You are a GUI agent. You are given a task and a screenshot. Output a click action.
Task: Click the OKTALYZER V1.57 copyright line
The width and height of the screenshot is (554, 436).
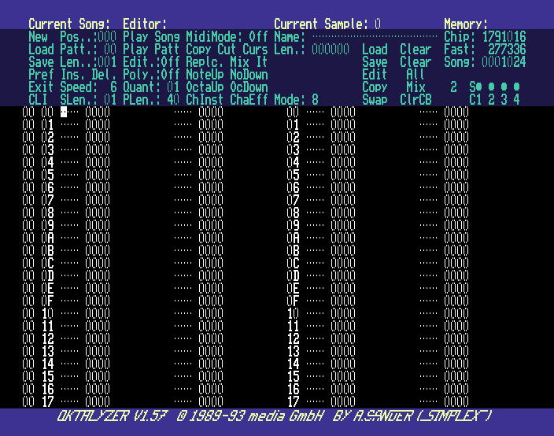[x=274, y=416]
